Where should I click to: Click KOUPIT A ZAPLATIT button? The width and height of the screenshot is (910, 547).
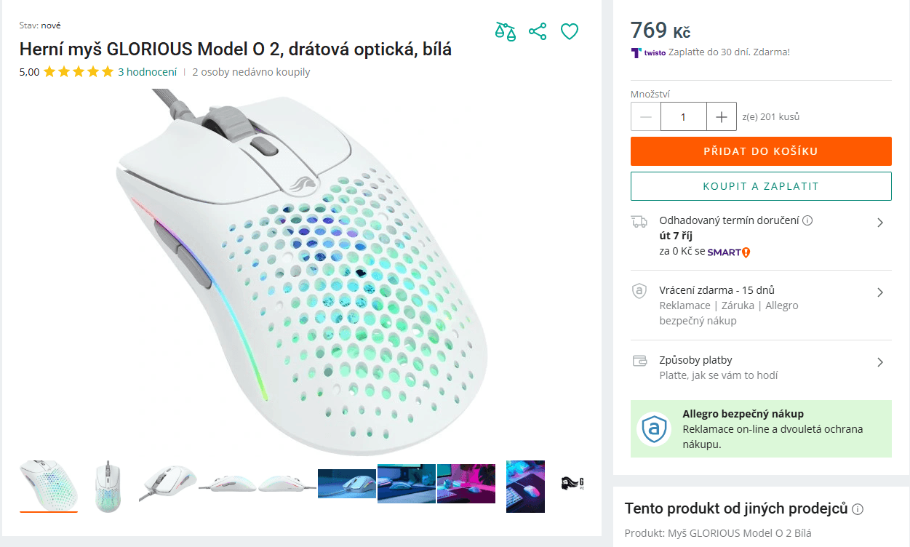[x=761, y=186]
